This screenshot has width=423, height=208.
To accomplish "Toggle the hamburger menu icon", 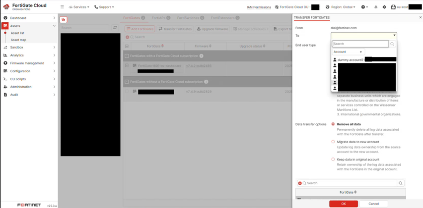I will point(63,7).
